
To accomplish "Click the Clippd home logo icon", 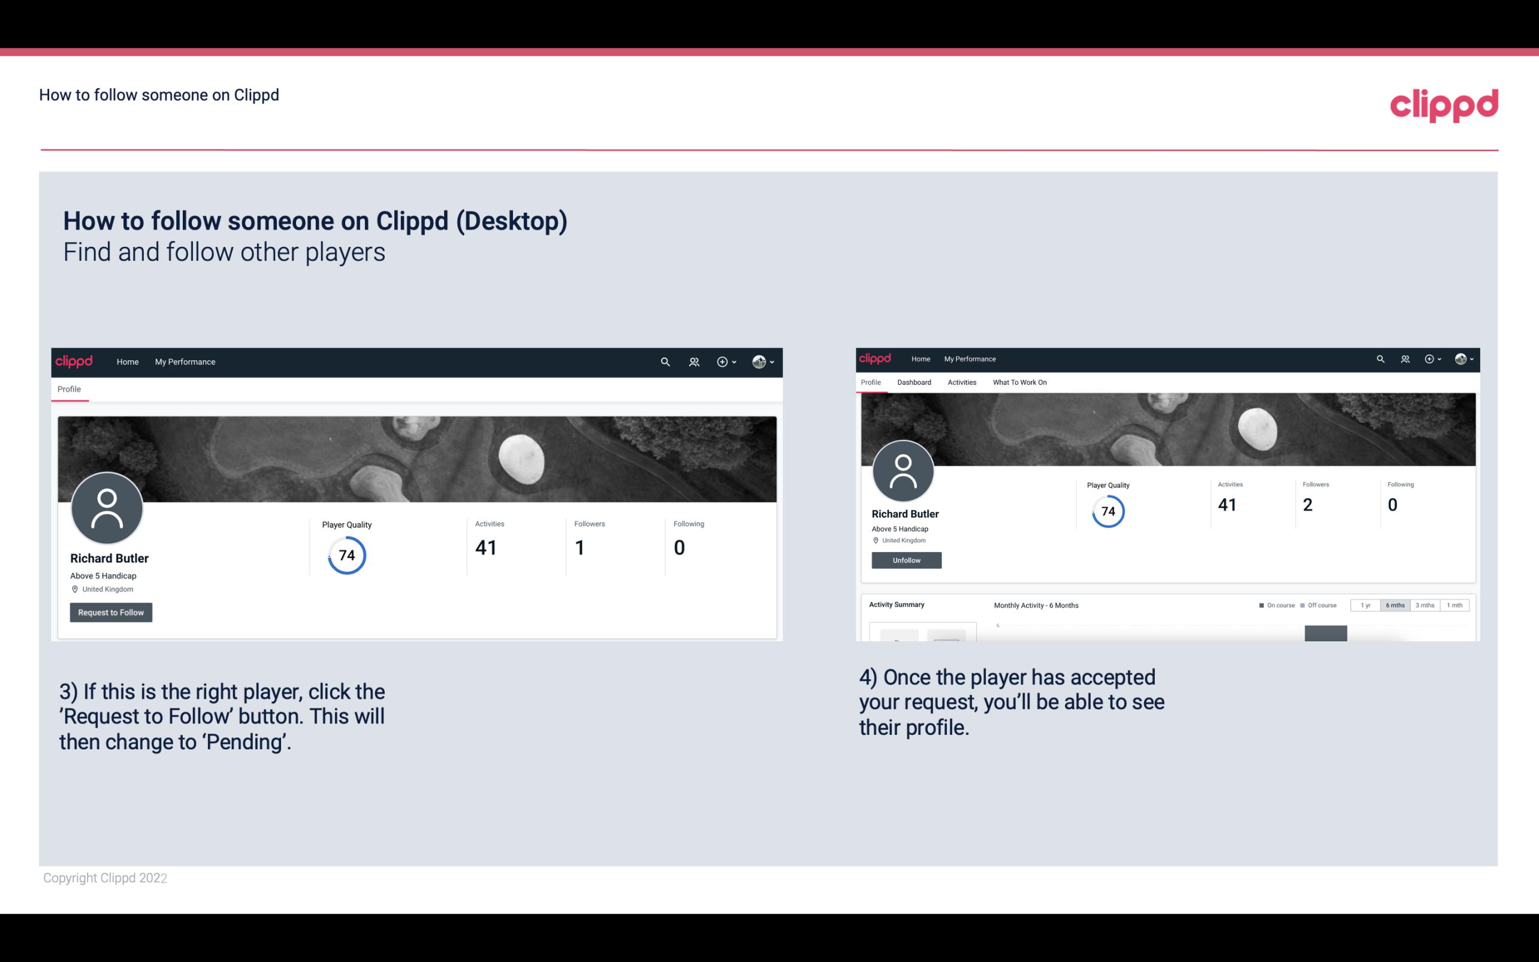I will coord(76,361).
